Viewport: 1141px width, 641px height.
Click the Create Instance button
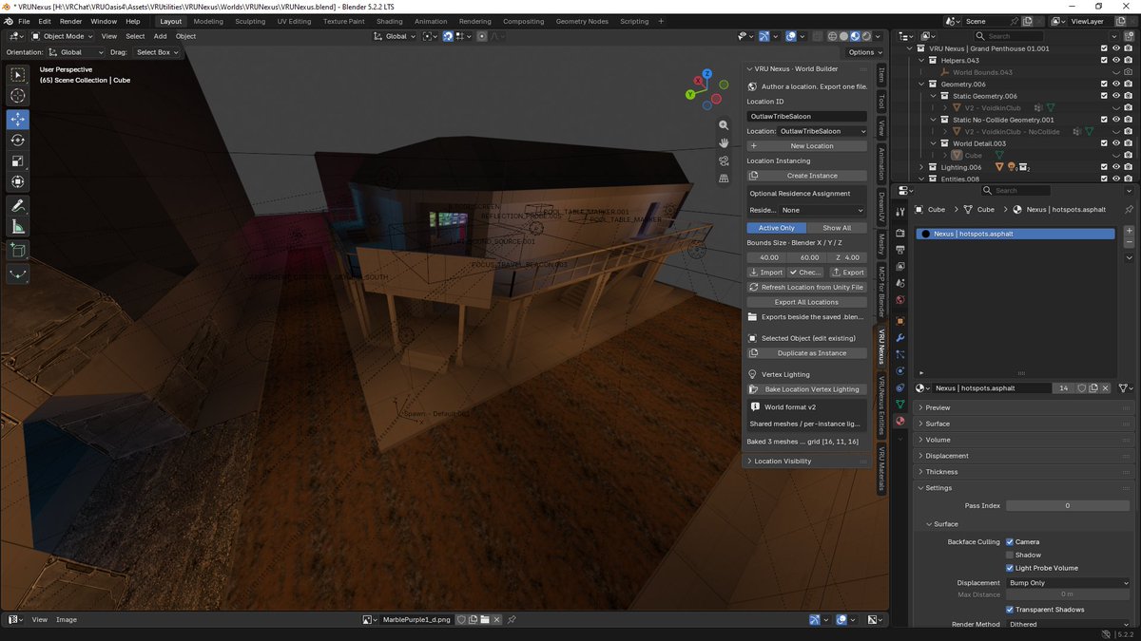806,176
